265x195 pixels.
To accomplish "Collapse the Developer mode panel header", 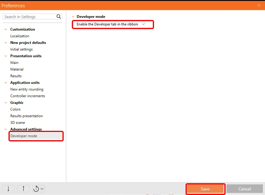I will pos(73,17).
